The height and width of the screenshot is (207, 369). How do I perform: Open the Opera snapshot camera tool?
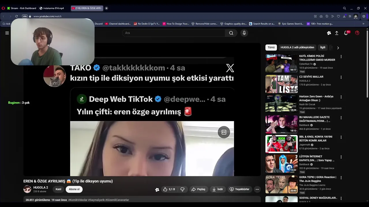[x=321, y=16]
